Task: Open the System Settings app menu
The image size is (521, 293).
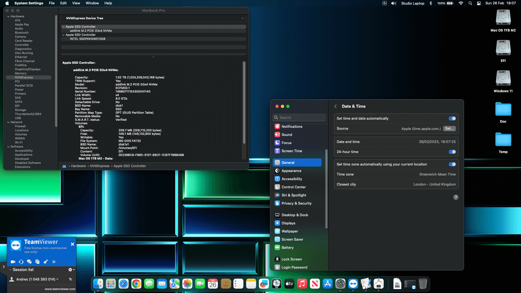Action: click(29, 3)
